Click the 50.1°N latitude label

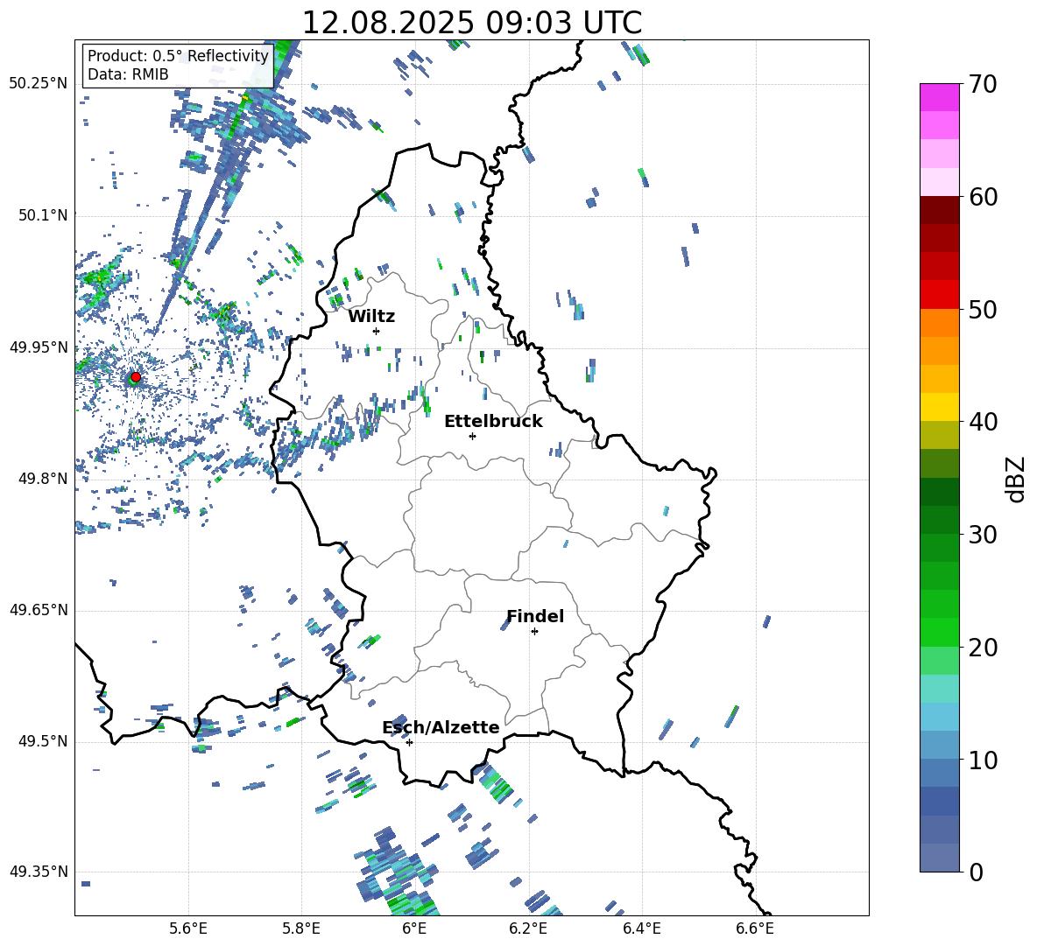[x=43, y=215]
